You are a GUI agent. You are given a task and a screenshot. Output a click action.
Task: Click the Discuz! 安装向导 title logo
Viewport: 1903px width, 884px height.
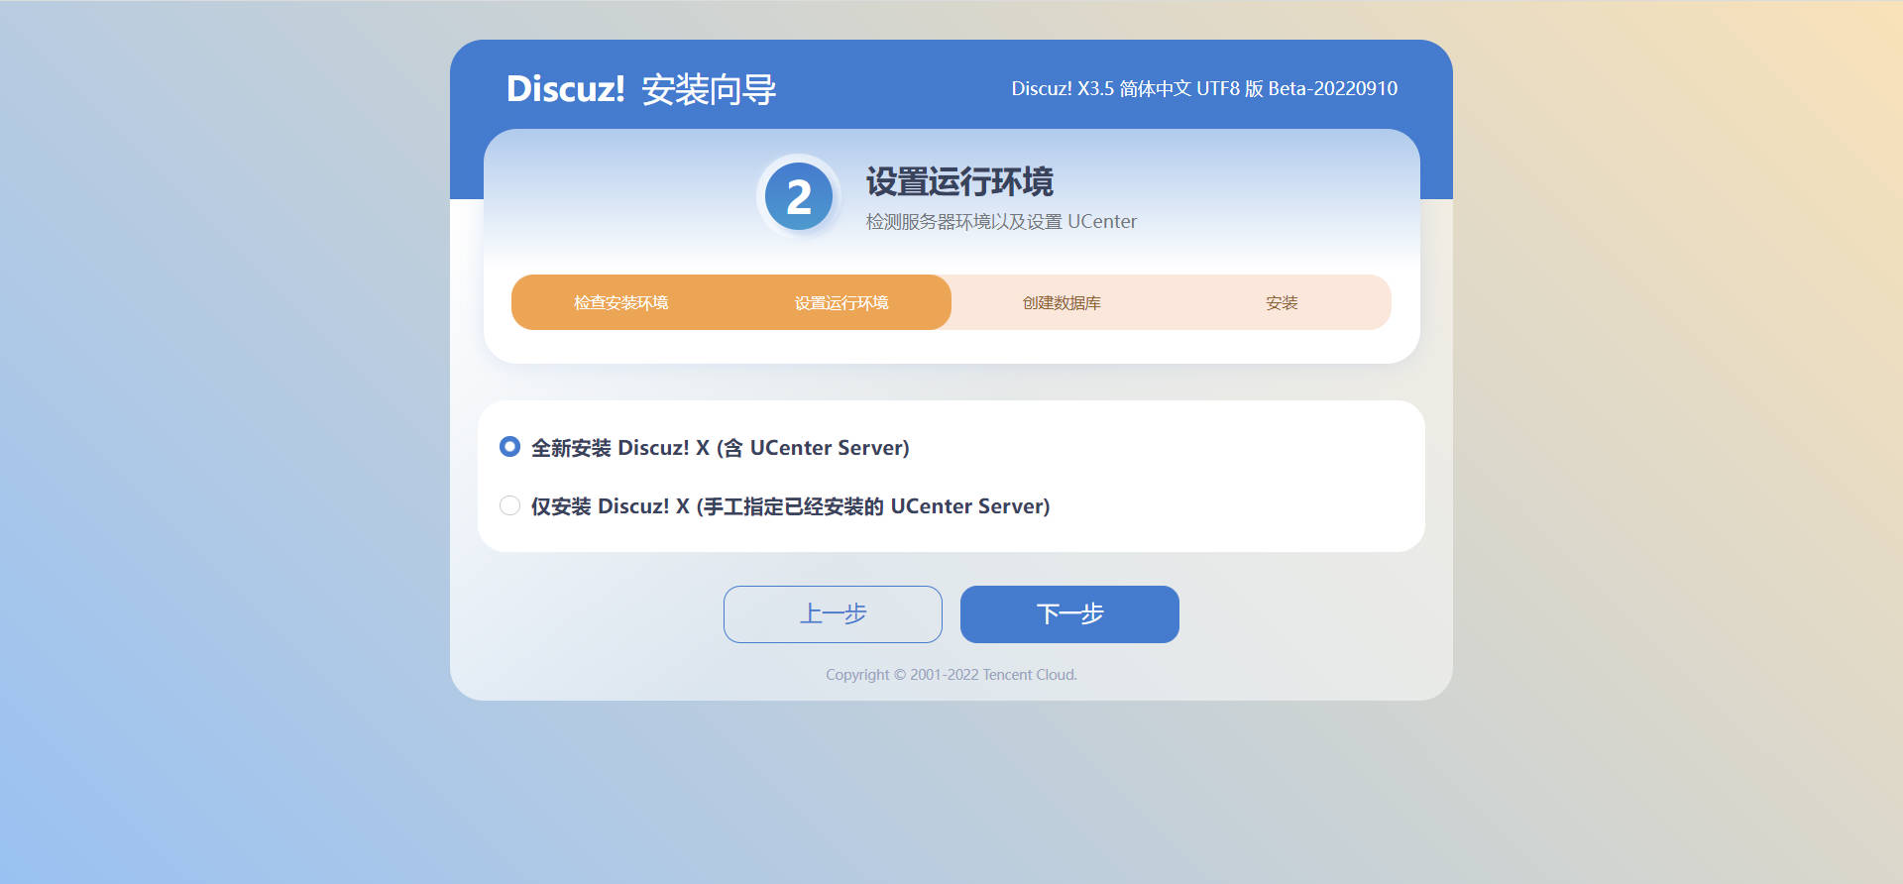(641, 89)
